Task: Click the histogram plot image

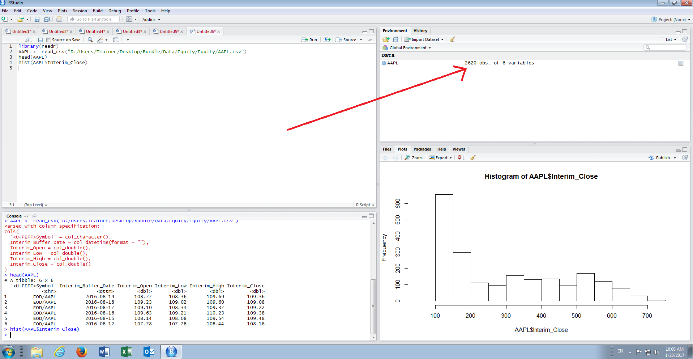Action: 534,251
